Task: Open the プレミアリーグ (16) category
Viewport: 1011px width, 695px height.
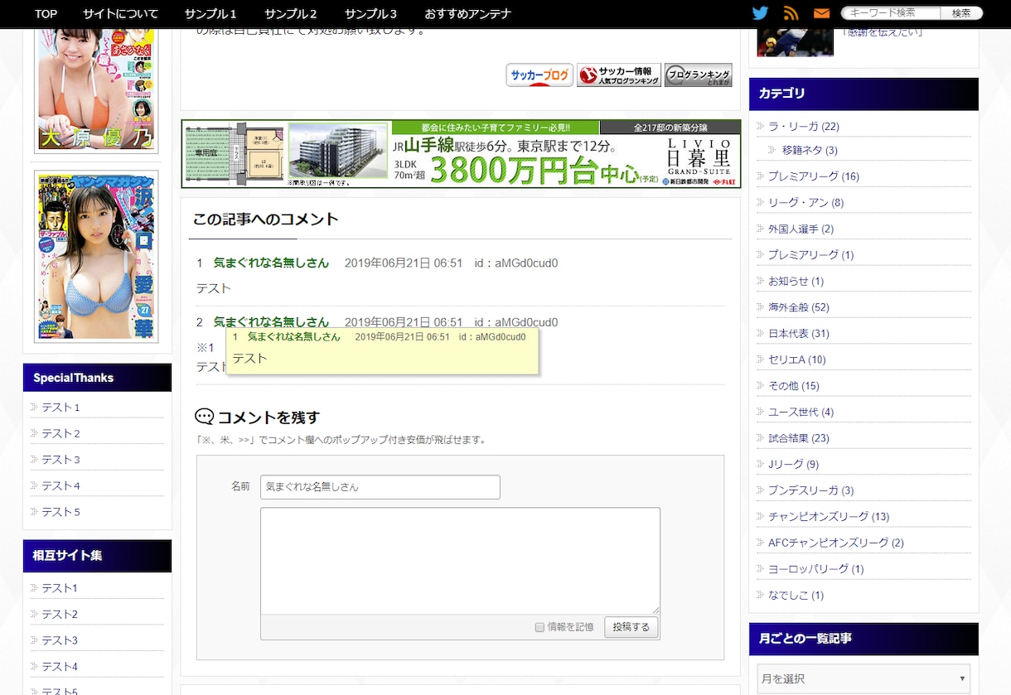Action: point(814,176)
